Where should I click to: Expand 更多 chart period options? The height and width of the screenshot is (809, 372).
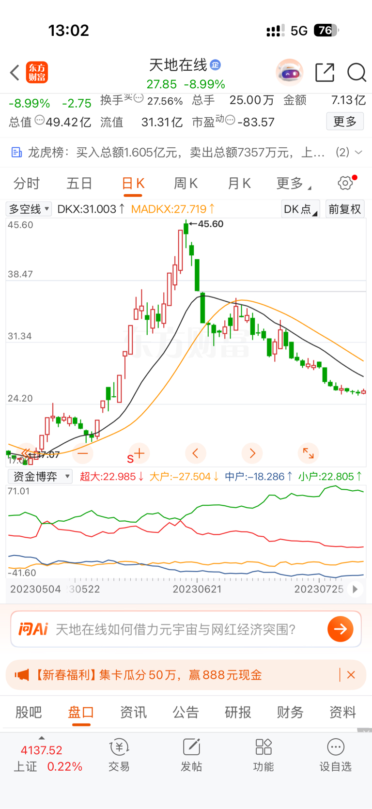294,183
